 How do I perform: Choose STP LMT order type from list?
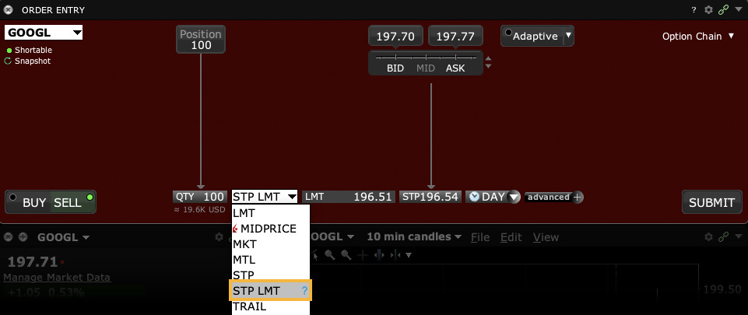coord(271,291)
